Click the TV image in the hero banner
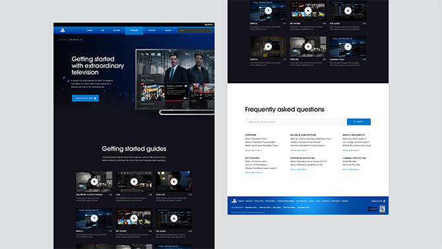 (175, 82)
